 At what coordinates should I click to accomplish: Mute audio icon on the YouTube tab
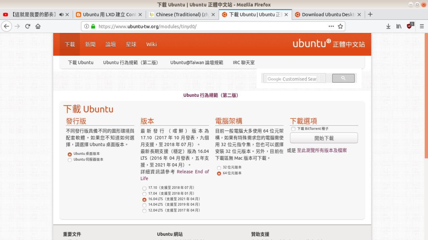61,15
